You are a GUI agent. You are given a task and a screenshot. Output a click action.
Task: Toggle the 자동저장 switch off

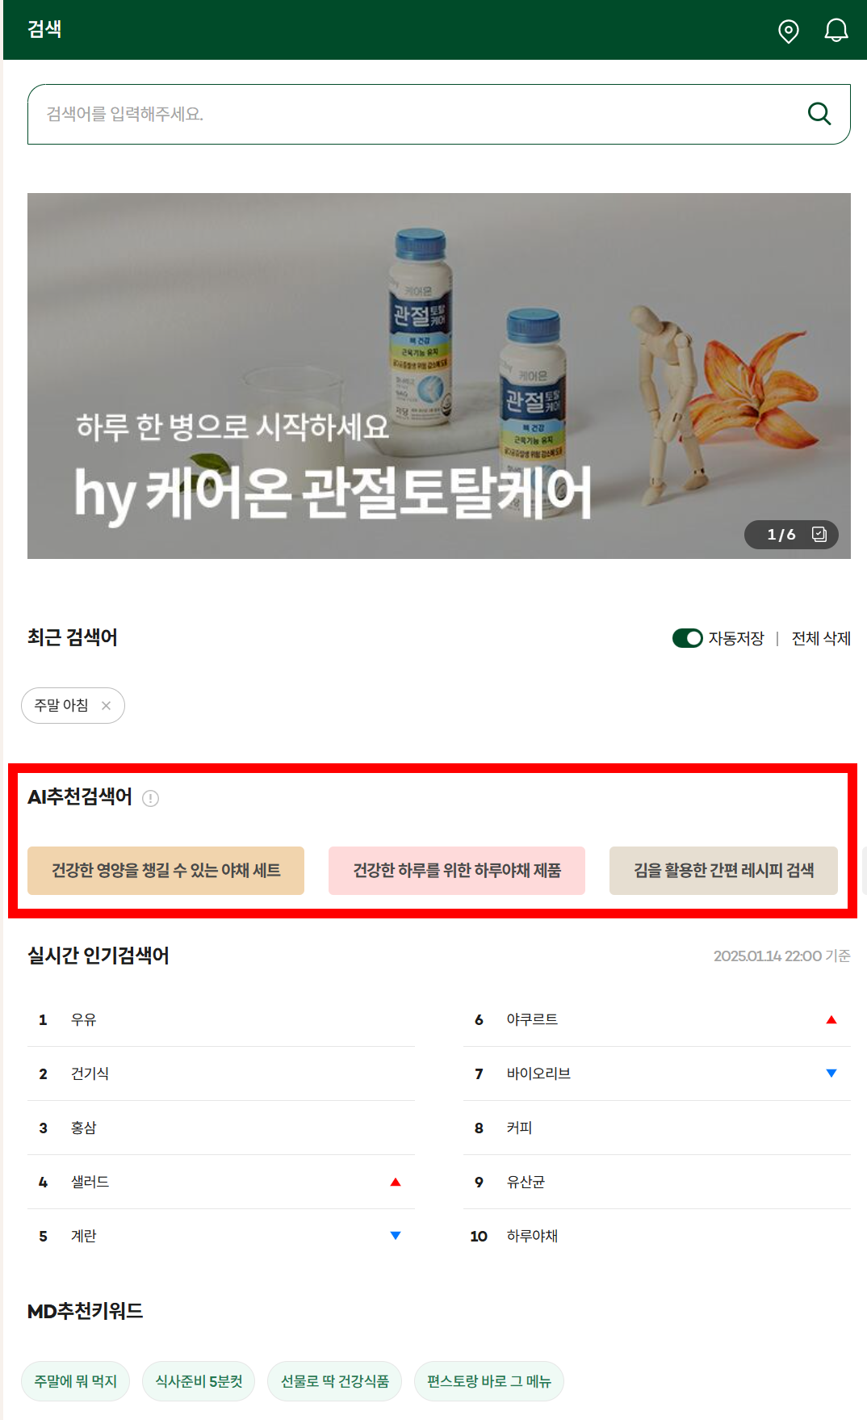[688, 638]
